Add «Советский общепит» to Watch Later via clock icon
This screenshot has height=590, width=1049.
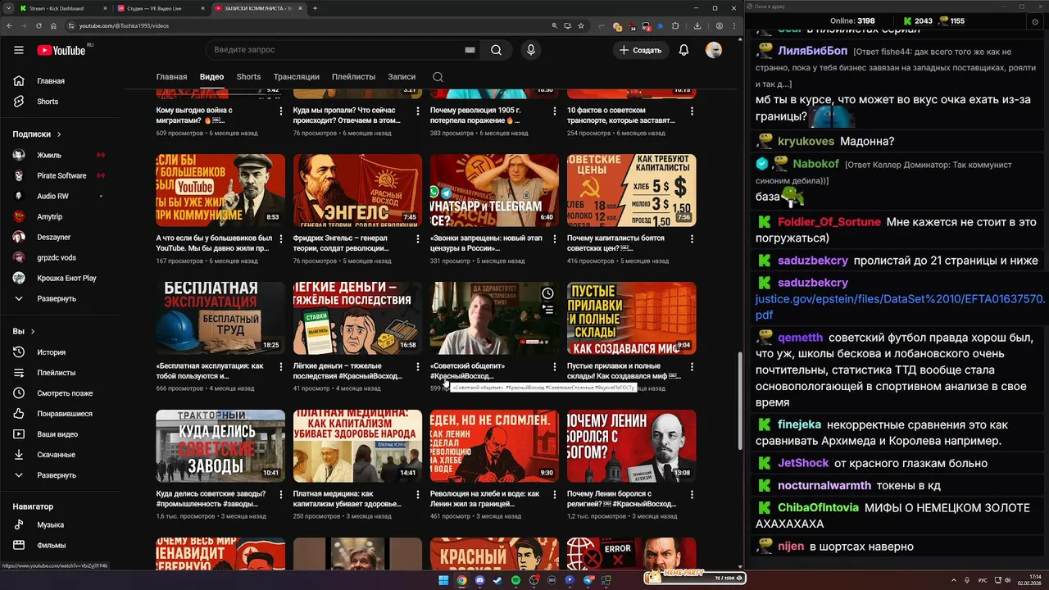547,293
